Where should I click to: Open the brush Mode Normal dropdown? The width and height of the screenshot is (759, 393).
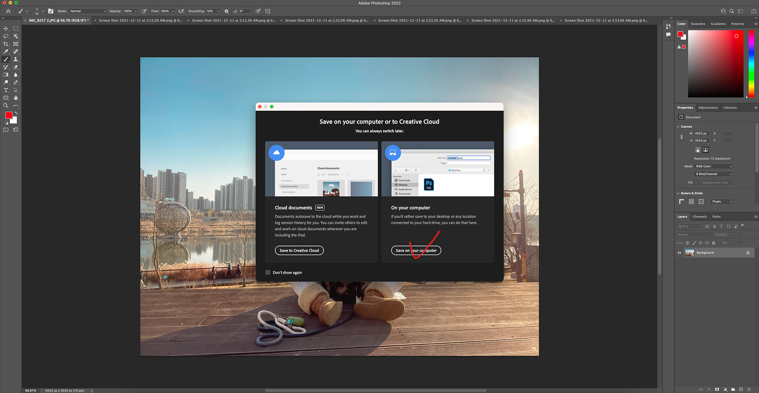[x=88, y=11]
